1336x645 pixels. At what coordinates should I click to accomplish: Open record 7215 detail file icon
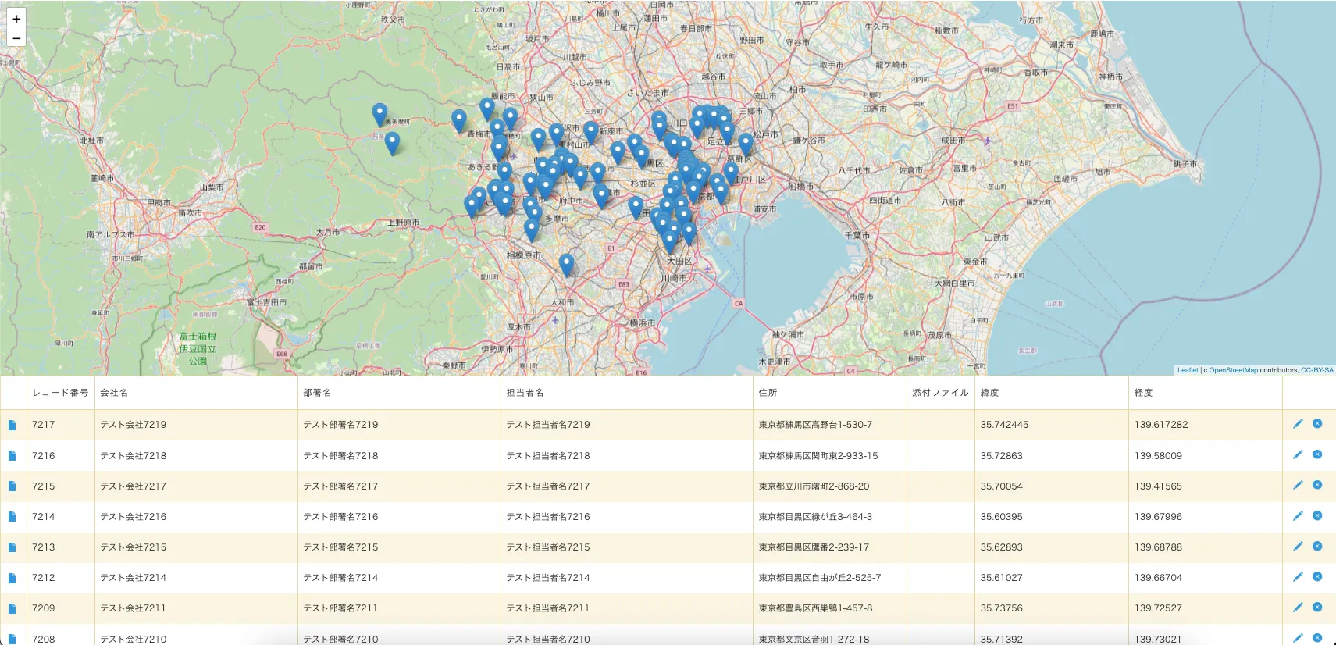click(12, 486)
